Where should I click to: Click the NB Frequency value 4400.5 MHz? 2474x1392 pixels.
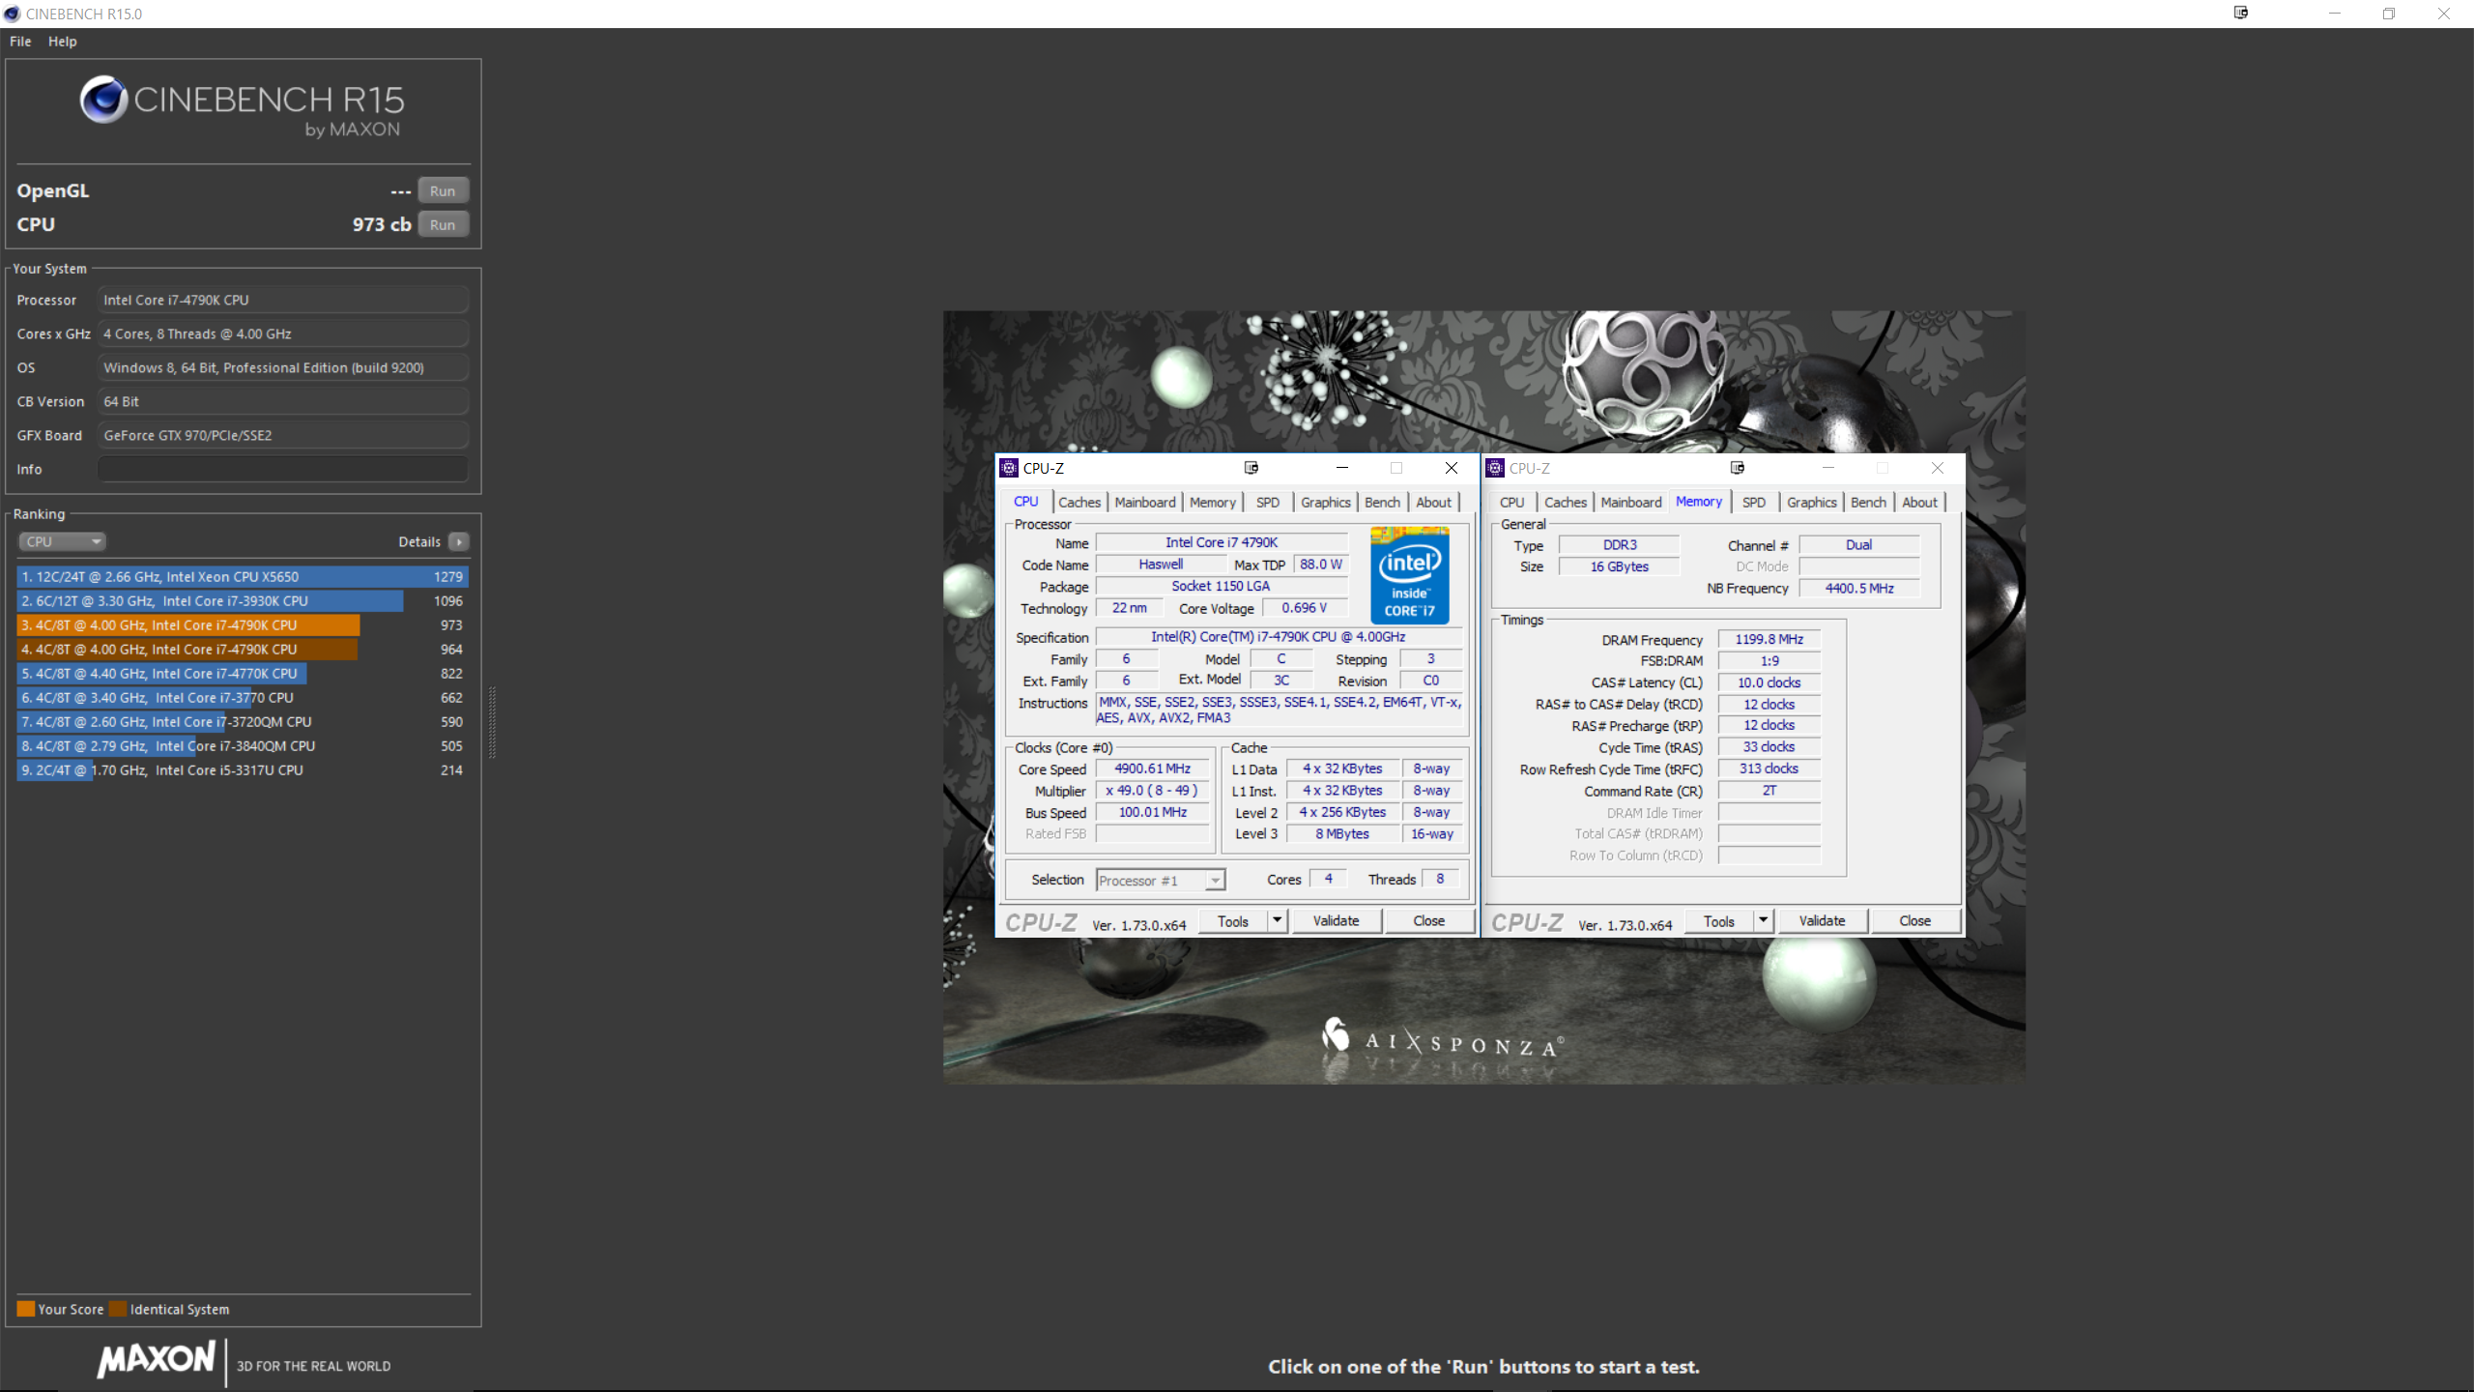tap(1859, 588)
